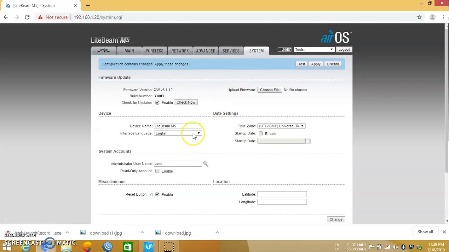Click the UNMS button
Viewport: 449px width, 252px height.
click(285, 49)
